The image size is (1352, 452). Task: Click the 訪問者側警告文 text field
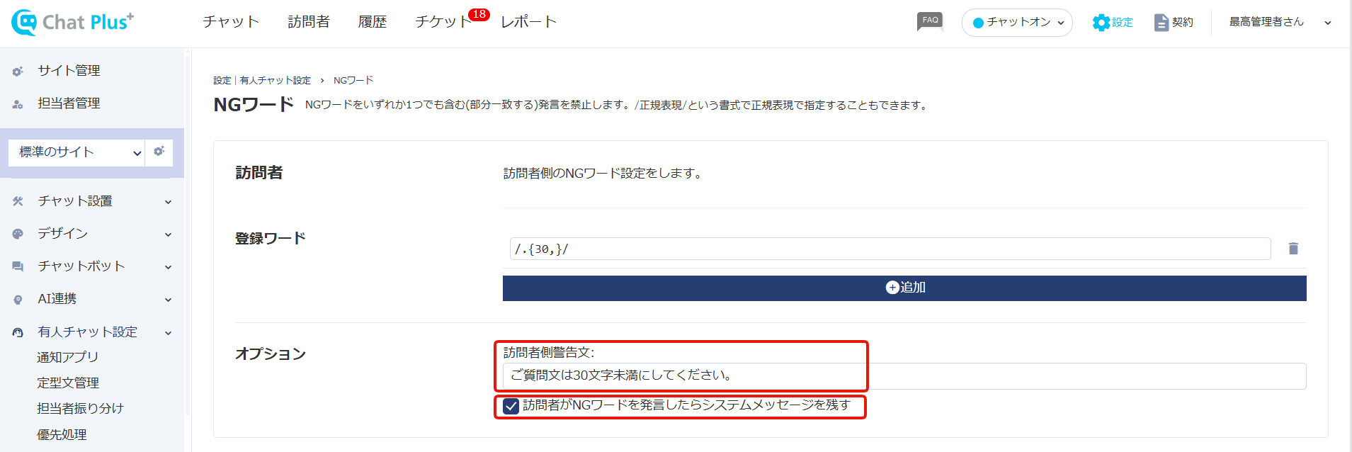[904, 375]
